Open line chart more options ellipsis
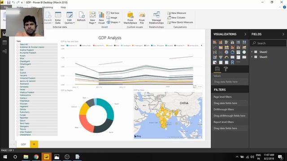 click(200, 87)
